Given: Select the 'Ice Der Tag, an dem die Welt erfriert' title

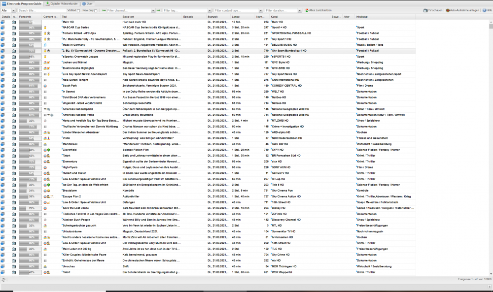Looking at the screenshot, I should pyautogui.click(x=85, y=185).
